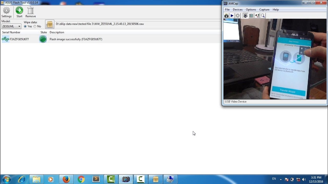Screen dimensions: 328x184
Task: Click the USB icon beside serial F3AZFG05U677
Action: pyautogui.click(x=5, y=39)
